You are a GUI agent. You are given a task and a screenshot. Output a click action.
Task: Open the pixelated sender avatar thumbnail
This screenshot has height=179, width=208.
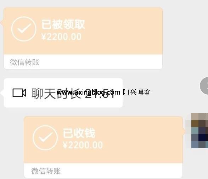point(199,131)
